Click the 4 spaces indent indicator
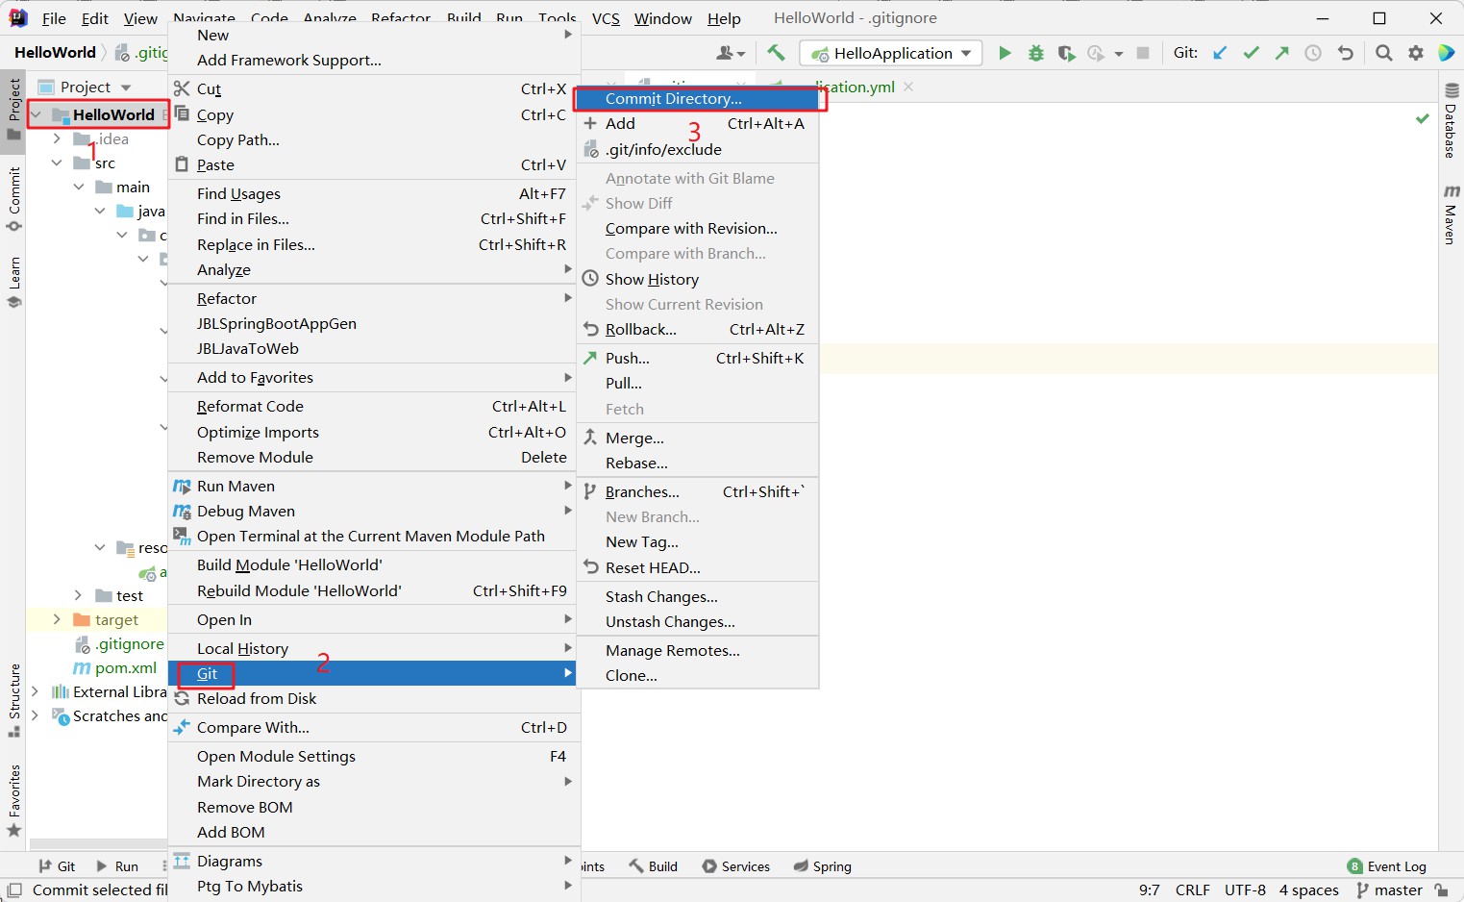This screenshot has height=902, width=1464. pos(1309,890)
